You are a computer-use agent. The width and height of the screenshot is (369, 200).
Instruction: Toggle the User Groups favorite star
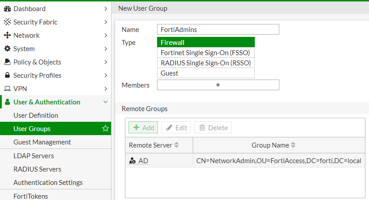[105, 128]
